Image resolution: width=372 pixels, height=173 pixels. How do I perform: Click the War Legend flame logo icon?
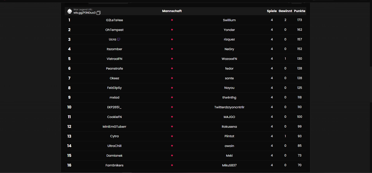[x=70, y=11]
